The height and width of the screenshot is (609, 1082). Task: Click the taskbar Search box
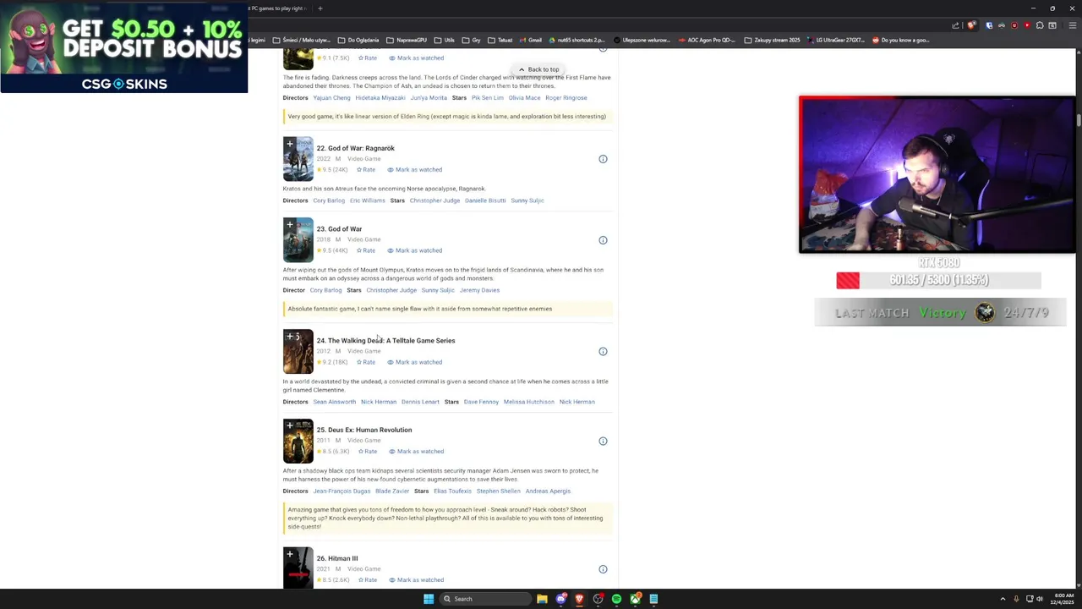(485, 599)
